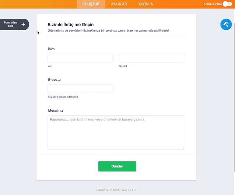Click the heading subtitle about Ürünlerimiz ve servislerimiz

click(x=108, y=30)
